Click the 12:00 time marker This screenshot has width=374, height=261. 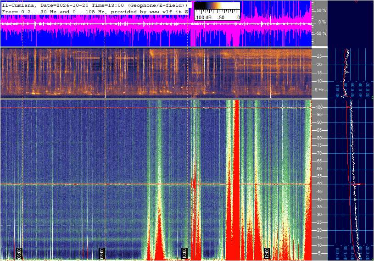click(x=267, y=254)
